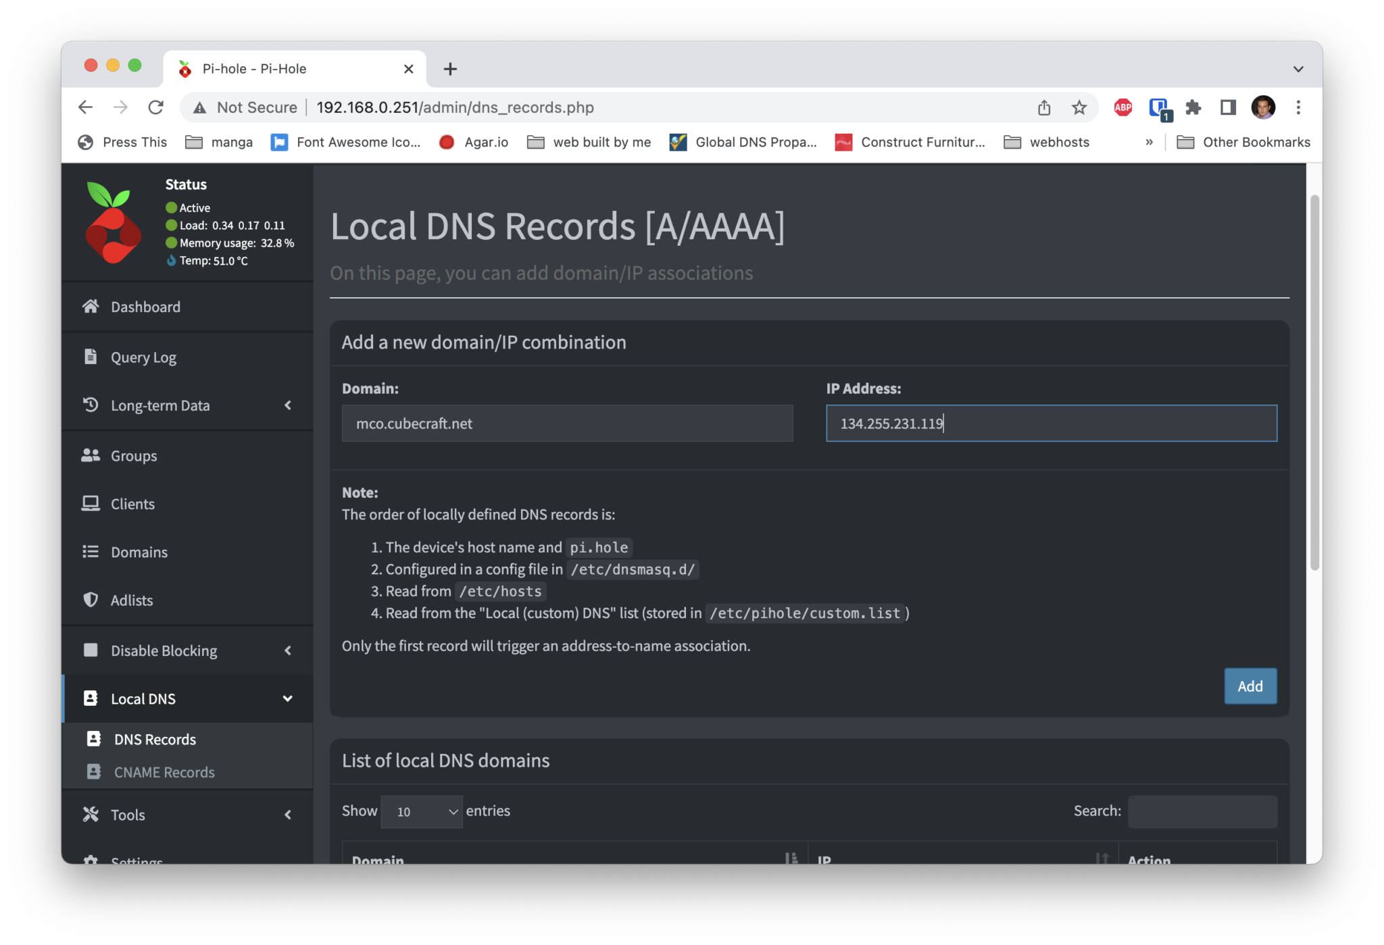
Task: Open CNAME Records submenu item
Action: [164, 772]
